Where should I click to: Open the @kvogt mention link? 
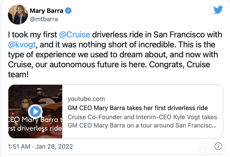tap(22, 45)
